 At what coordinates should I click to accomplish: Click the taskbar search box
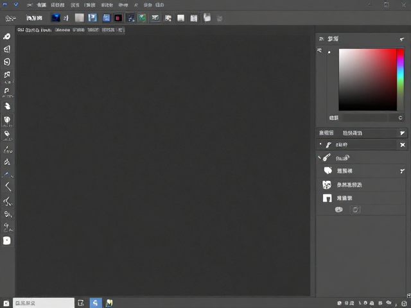tap(44, 303)
